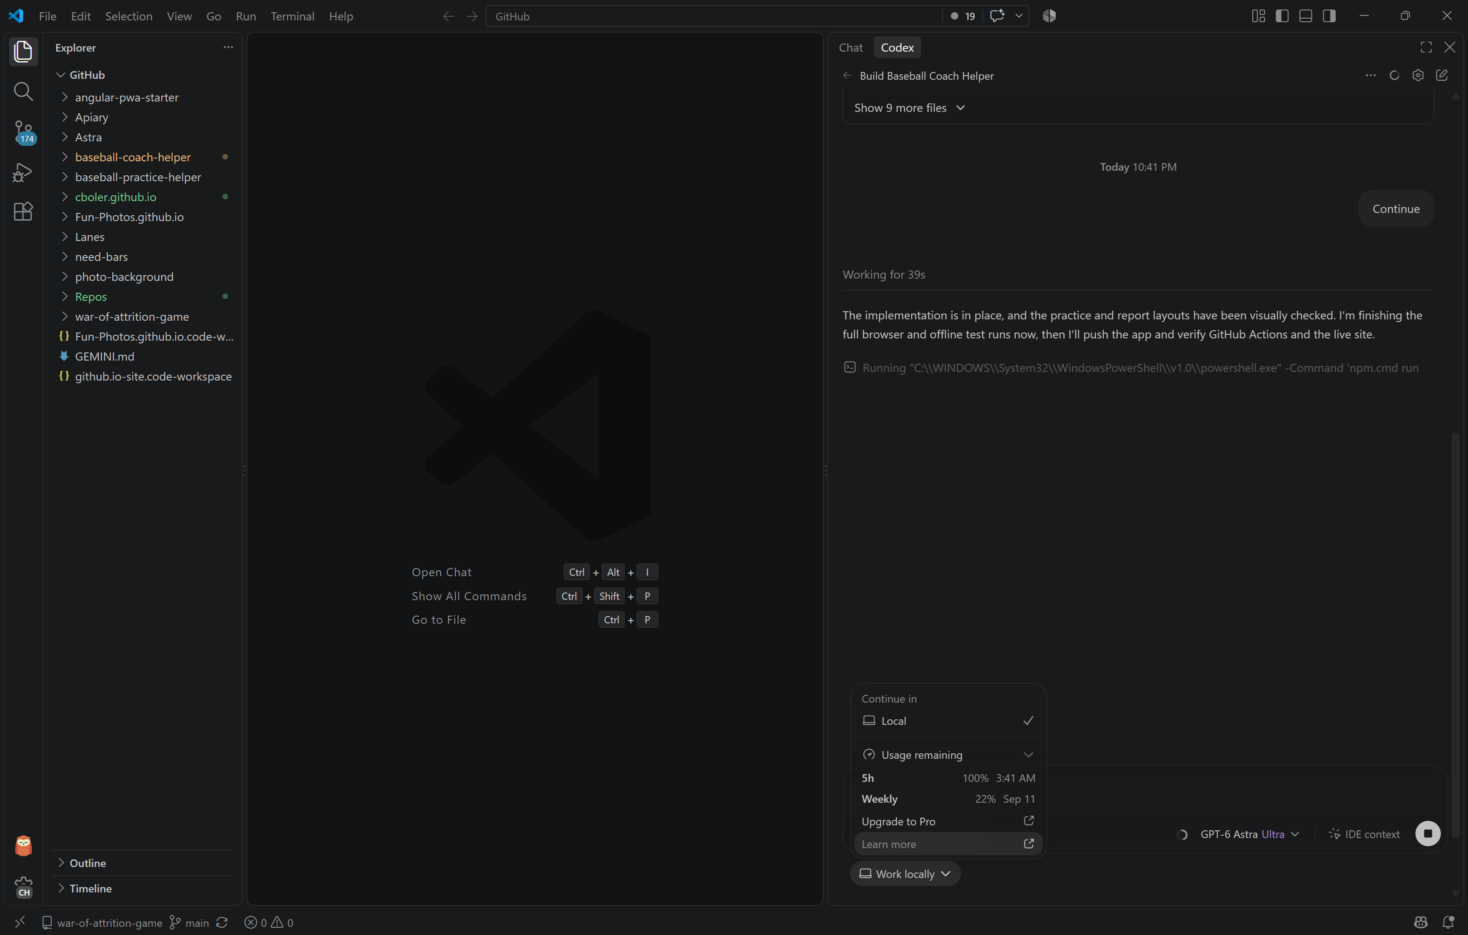Open the chat dropdown arrow in title bar
The height and width of the screenshot is (935, 1468).
click(1019, 16)
